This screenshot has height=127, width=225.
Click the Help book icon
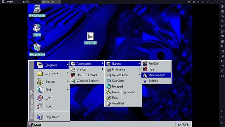(x=40, y=98)
